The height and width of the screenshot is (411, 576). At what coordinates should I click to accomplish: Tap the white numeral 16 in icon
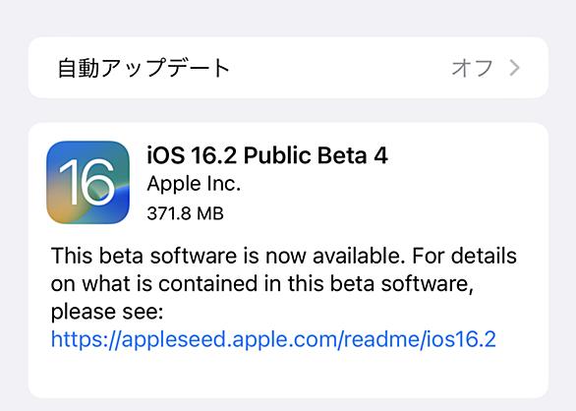coord(87,182)
